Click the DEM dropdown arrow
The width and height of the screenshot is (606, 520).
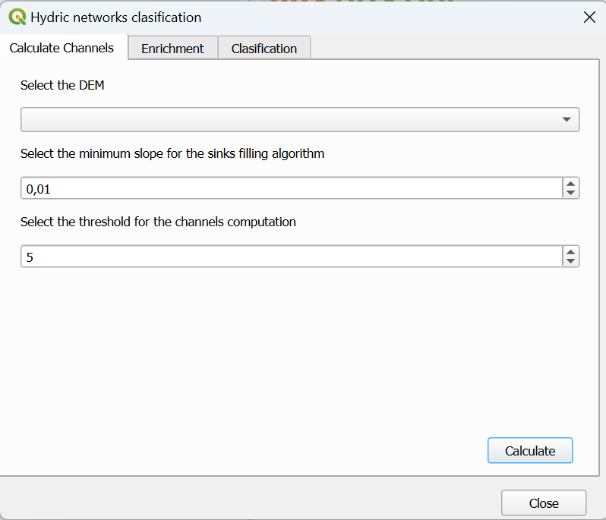click(x=566, y=120)
